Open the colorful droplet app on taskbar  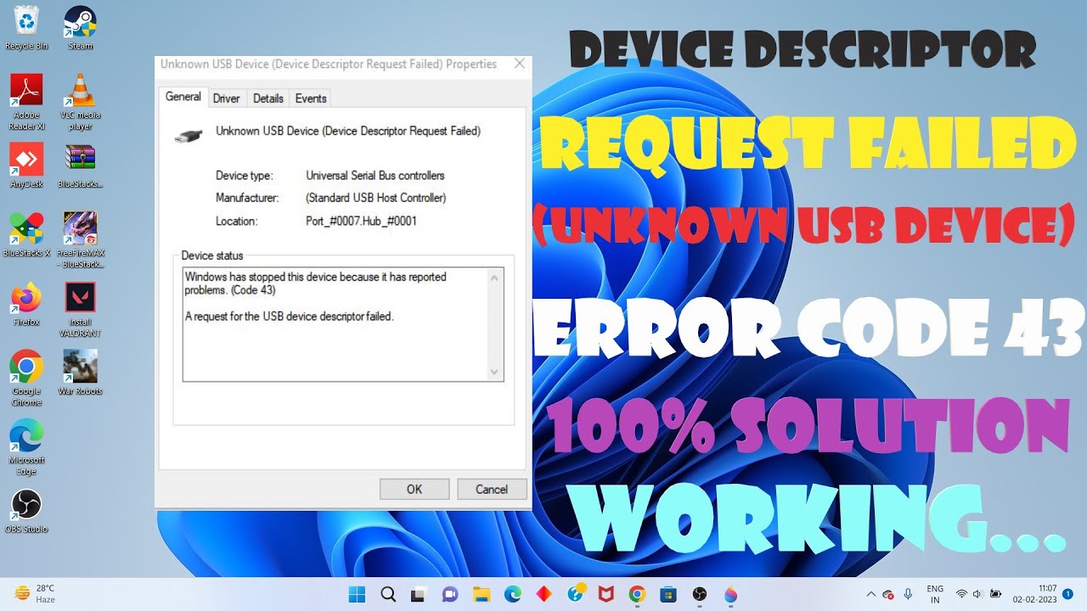pyautogui.click(x=730, y=595)
